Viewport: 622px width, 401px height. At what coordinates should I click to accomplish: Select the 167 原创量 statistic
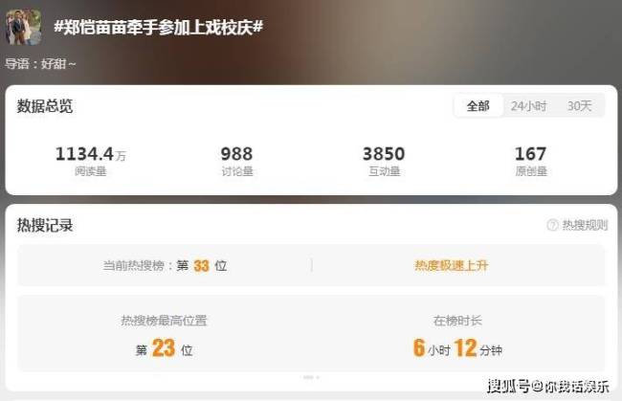tap(531, 160)
